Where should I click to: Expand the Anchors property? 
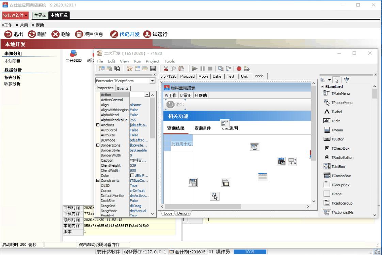pos(98,125)
